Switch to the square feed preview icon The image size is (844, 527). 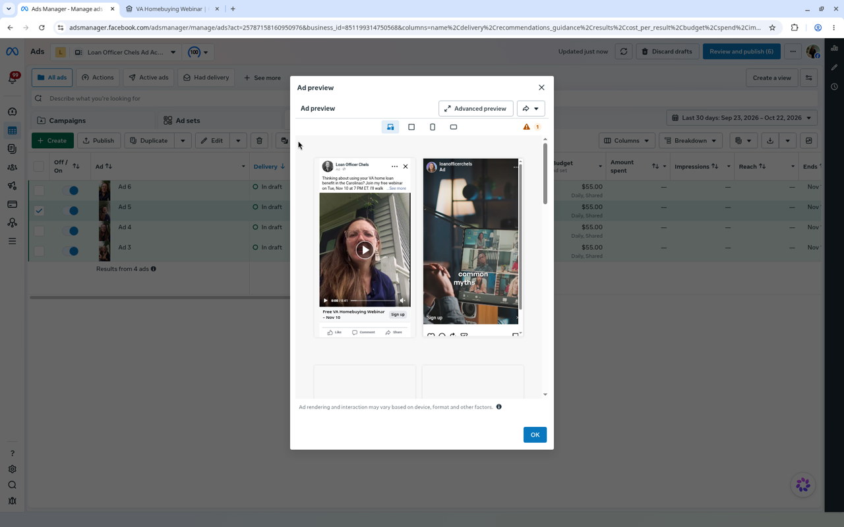click(x=411, y=127)
